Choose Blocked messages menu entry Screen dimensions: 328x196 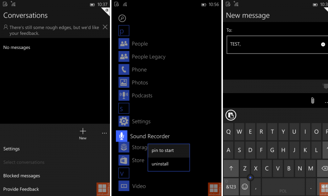(x=22, y=176)
